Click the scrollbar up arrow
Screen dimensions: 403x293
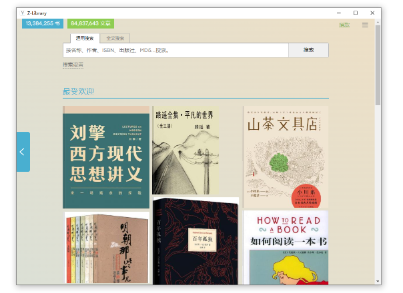[x=378, y=23]
